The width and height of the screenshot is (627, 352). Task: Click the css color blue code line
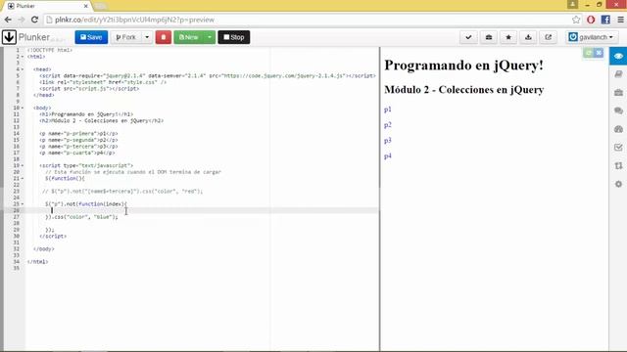point(81,217)
